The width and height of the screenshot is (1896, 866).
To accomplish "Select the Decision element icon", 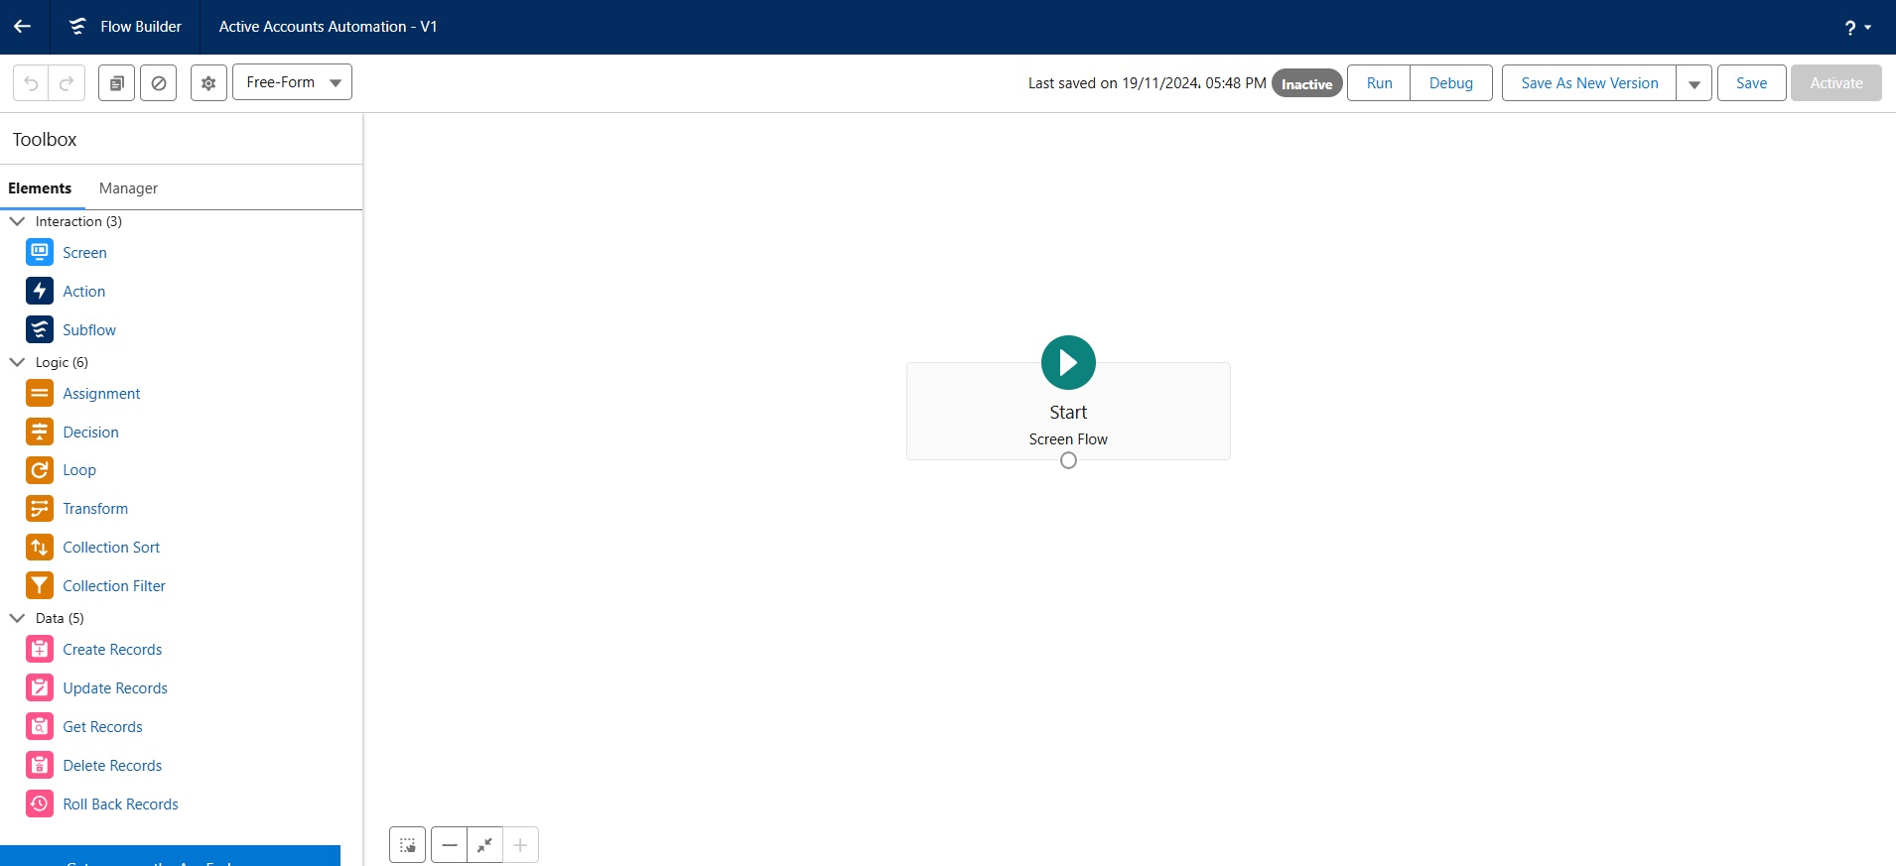I will pyautogui.click(x=40, y=432).
